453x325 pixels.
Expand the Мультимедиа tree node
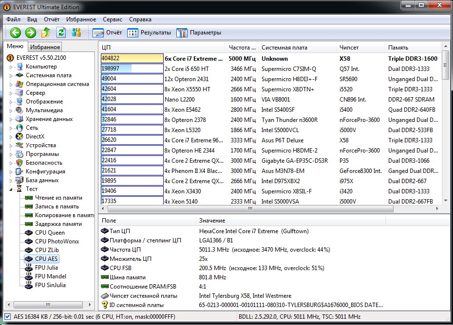11,111
